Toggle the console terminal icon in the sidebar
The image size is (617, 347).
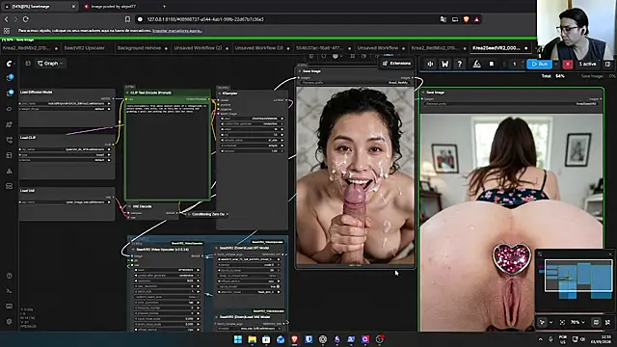click(x=10, y=291)
